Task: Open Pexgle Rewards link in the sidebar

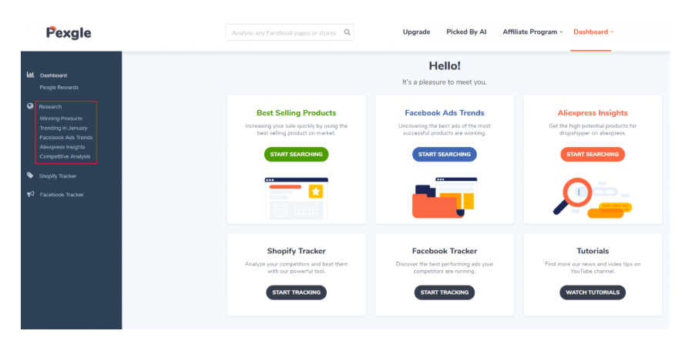Action: coord(59,87)
